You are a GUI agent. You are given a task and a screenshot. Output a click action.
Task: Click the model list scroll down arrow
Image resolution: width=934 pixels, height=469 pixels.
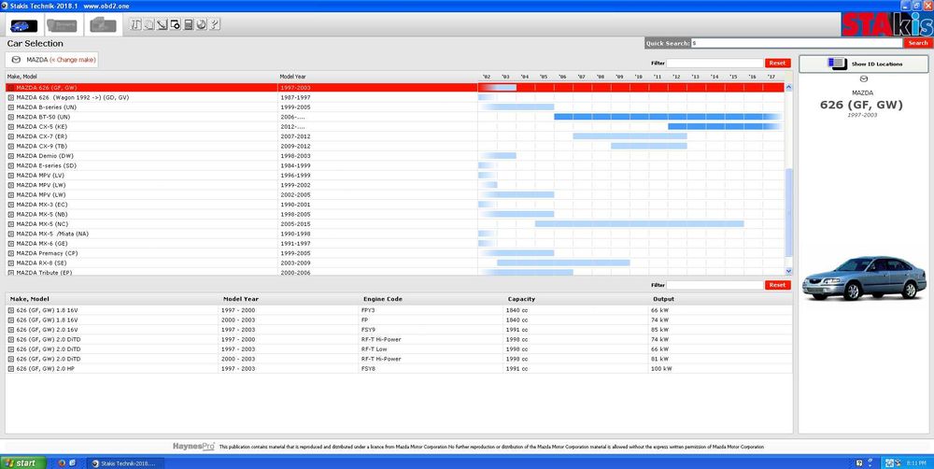pos(789,271)
